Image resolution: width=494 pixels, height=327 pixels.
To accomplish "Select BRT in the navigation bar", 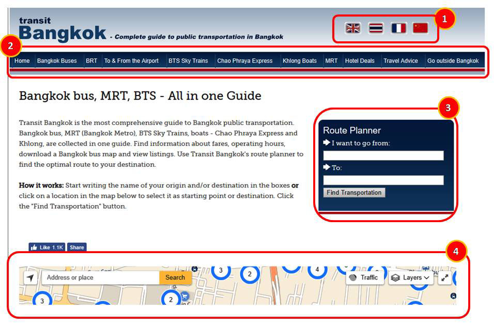I will [x=91, y=61].
